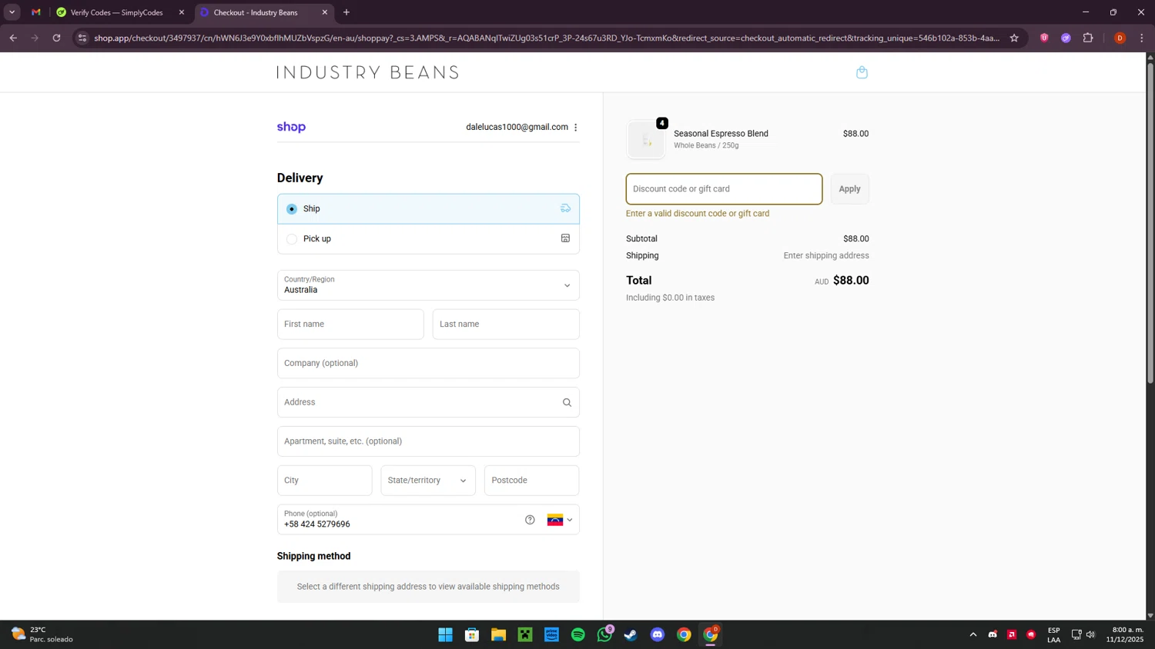The image size is (1155, 649).
Task: Expand phone country code chevron
Action: 570,520
